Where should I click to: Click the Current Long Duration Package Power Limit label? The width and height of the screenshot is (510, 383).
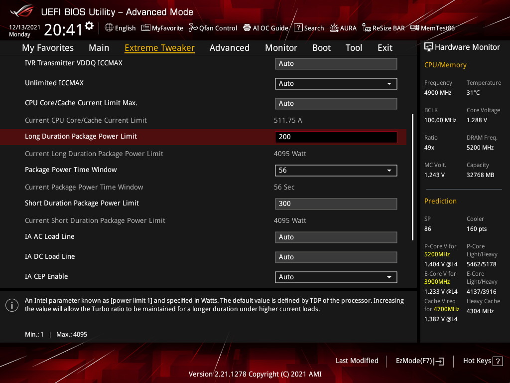pyautogui.click(x=94, y=154)
